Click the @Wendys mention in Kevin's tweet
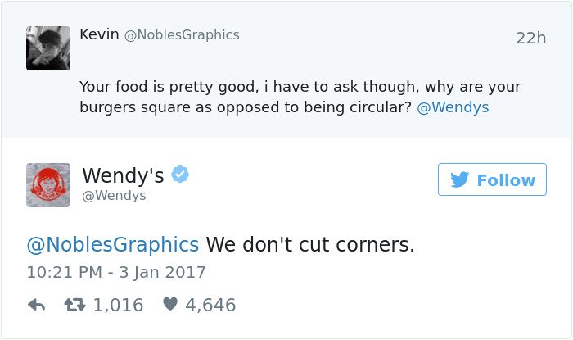 click(x=453, y=107)
